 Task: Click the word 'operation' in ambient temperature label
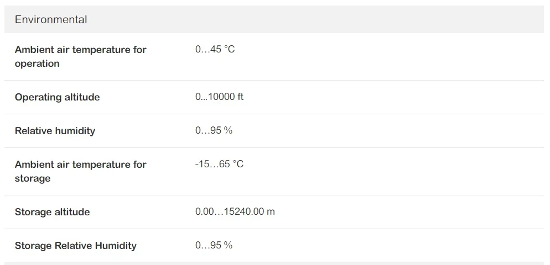point(37,63)
